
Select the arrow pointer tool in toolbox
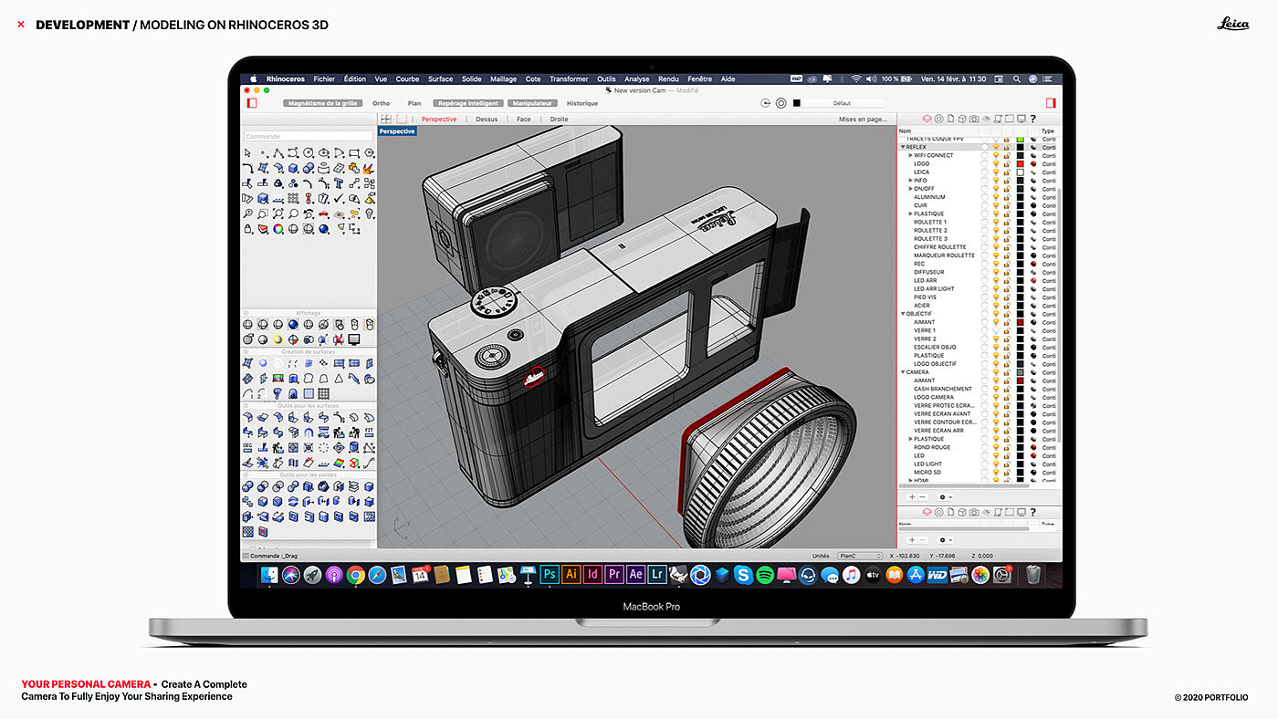pos(248,153)
